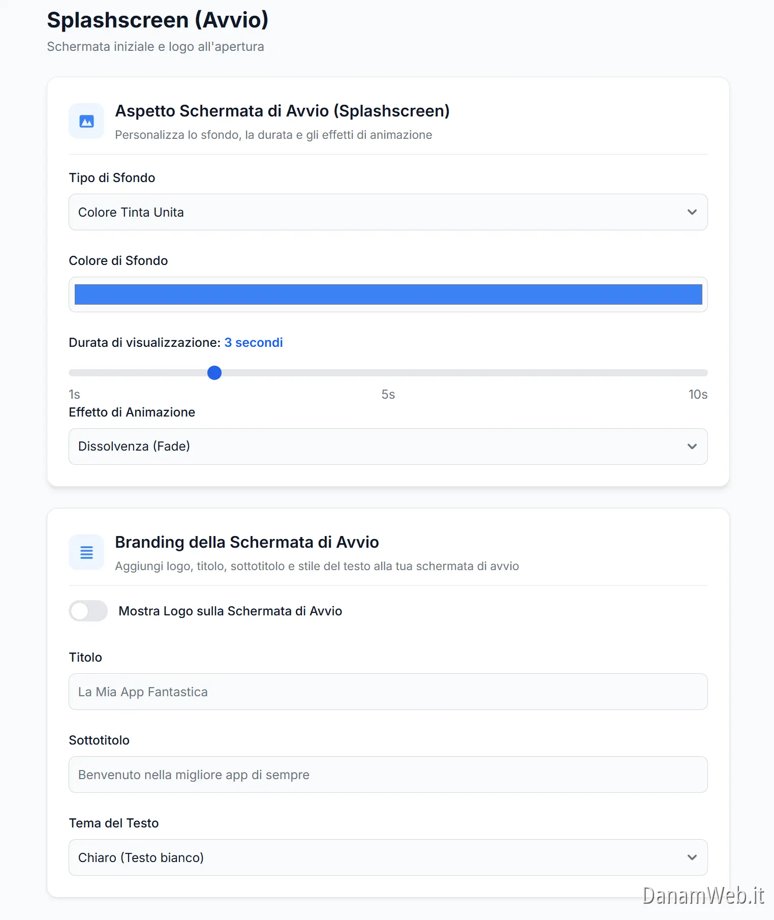Click the DanamWeb.it watermark link
This screenshot has height=920, width=774.
703,896
